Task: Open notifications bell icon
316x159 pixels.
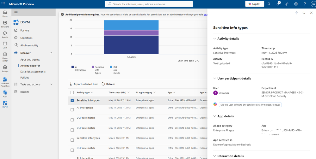Action: [269, 4]
